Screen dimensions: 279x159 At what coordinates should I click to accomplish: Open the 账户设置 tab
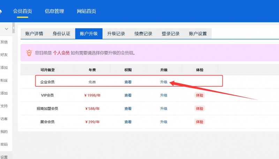click(198, 34)
